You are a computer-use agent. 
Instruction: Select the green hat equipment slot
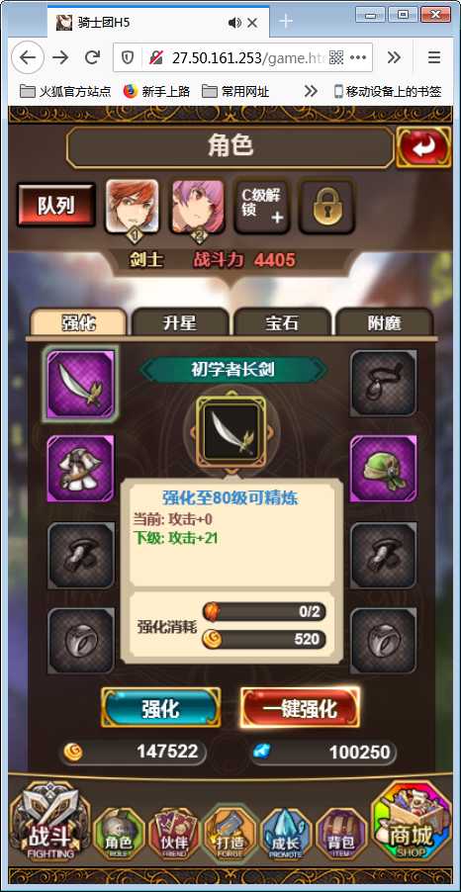tap(384, 469)
